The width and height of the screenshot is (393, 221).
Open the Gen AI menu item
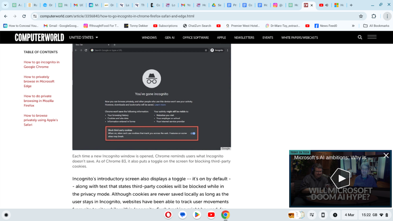tap(170, 38)
